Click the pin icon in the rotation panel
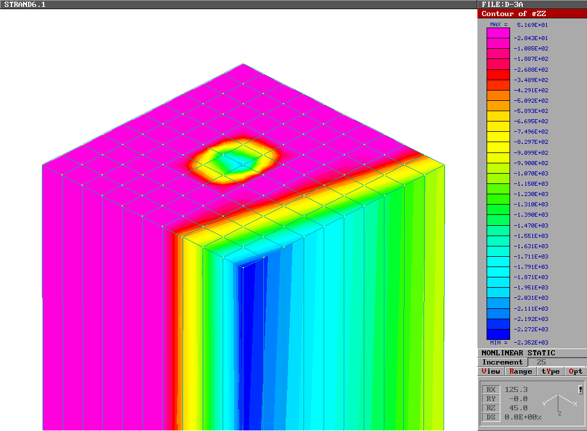This screenshot has height=431, width=587. coord(581,390)
